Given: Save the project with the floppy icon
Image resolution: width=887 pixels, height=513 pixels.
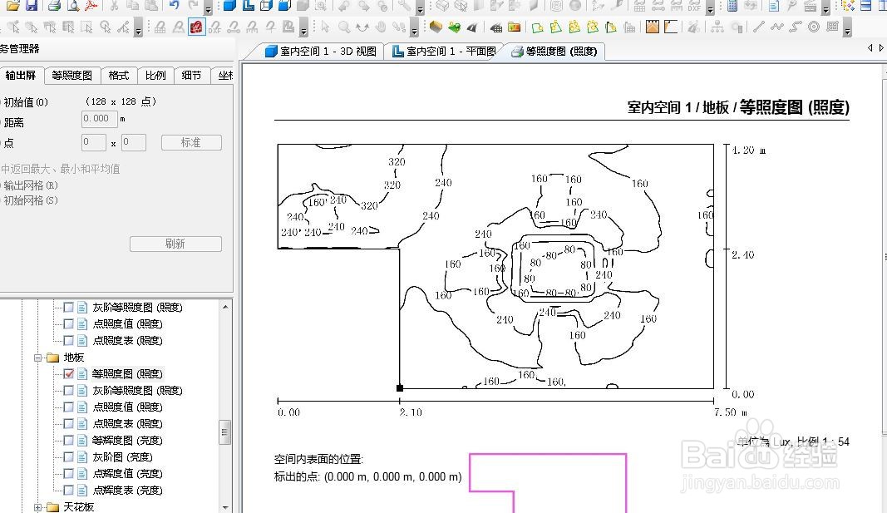Looking at the screenshot, I should 31,6.
